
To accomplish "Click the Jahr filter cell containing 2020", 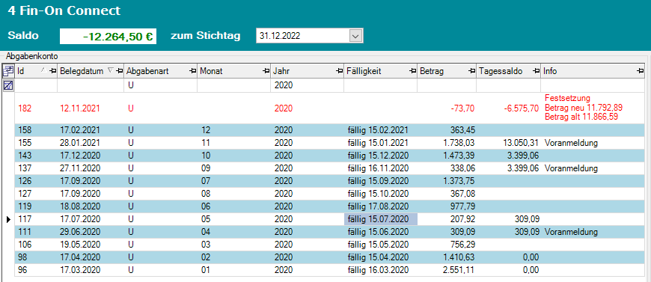I will point(308,85).
